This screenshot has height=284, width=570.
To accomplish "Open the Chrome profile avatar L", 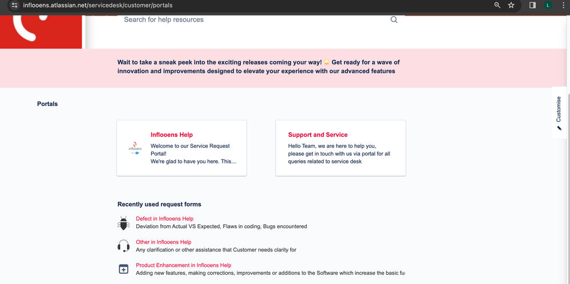I will (548, 5).
